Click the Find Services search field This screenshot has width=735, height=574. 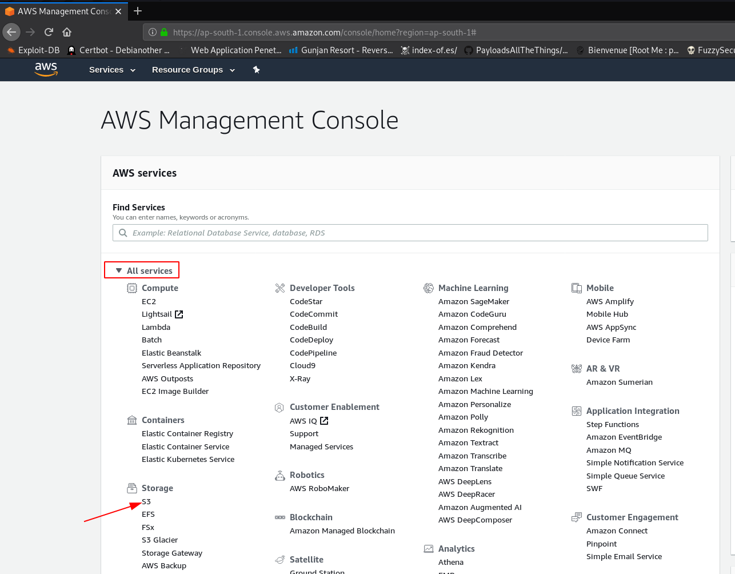[x=410, y=233]
